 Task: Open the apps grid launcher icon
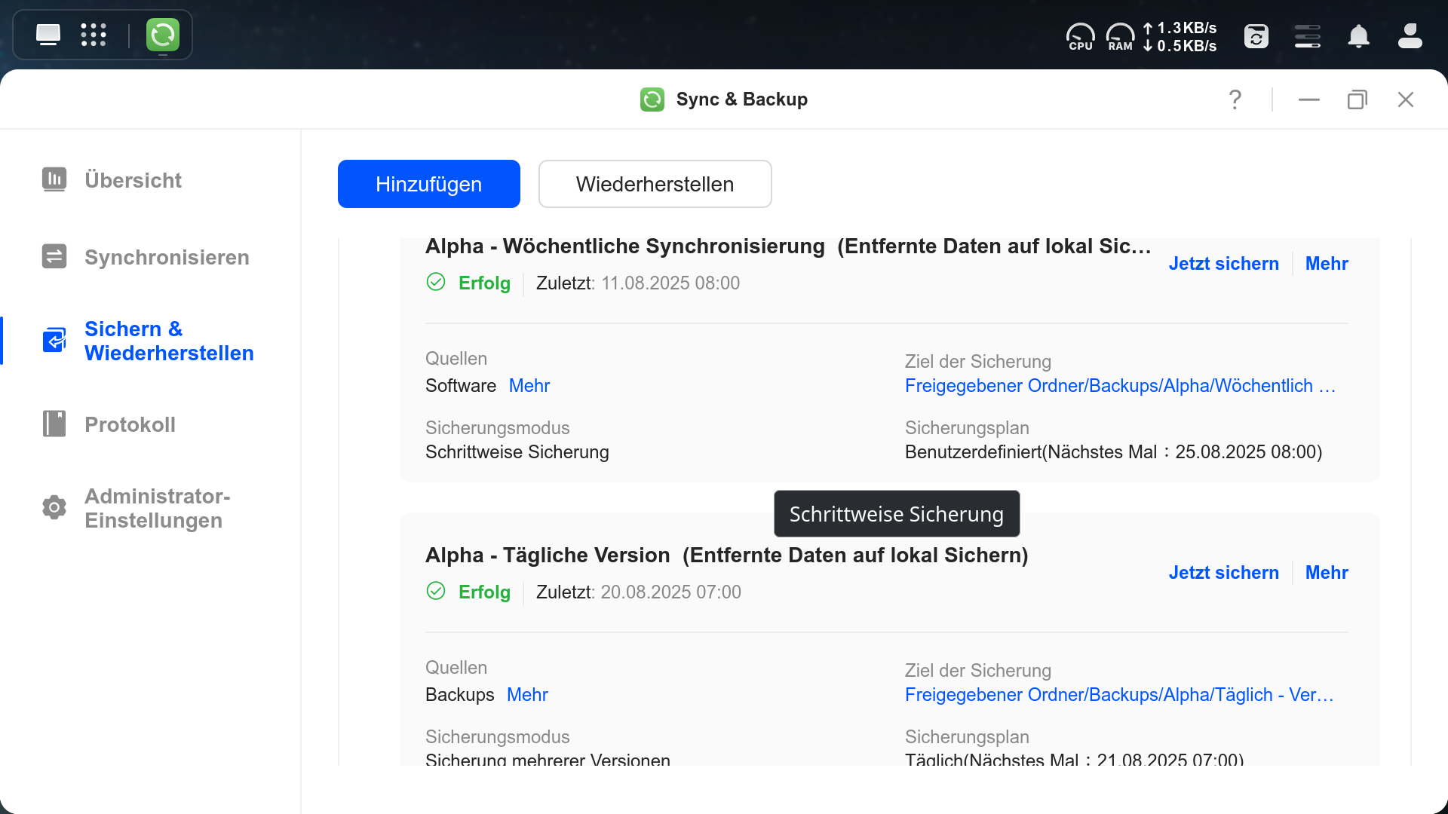pos(94,35)
